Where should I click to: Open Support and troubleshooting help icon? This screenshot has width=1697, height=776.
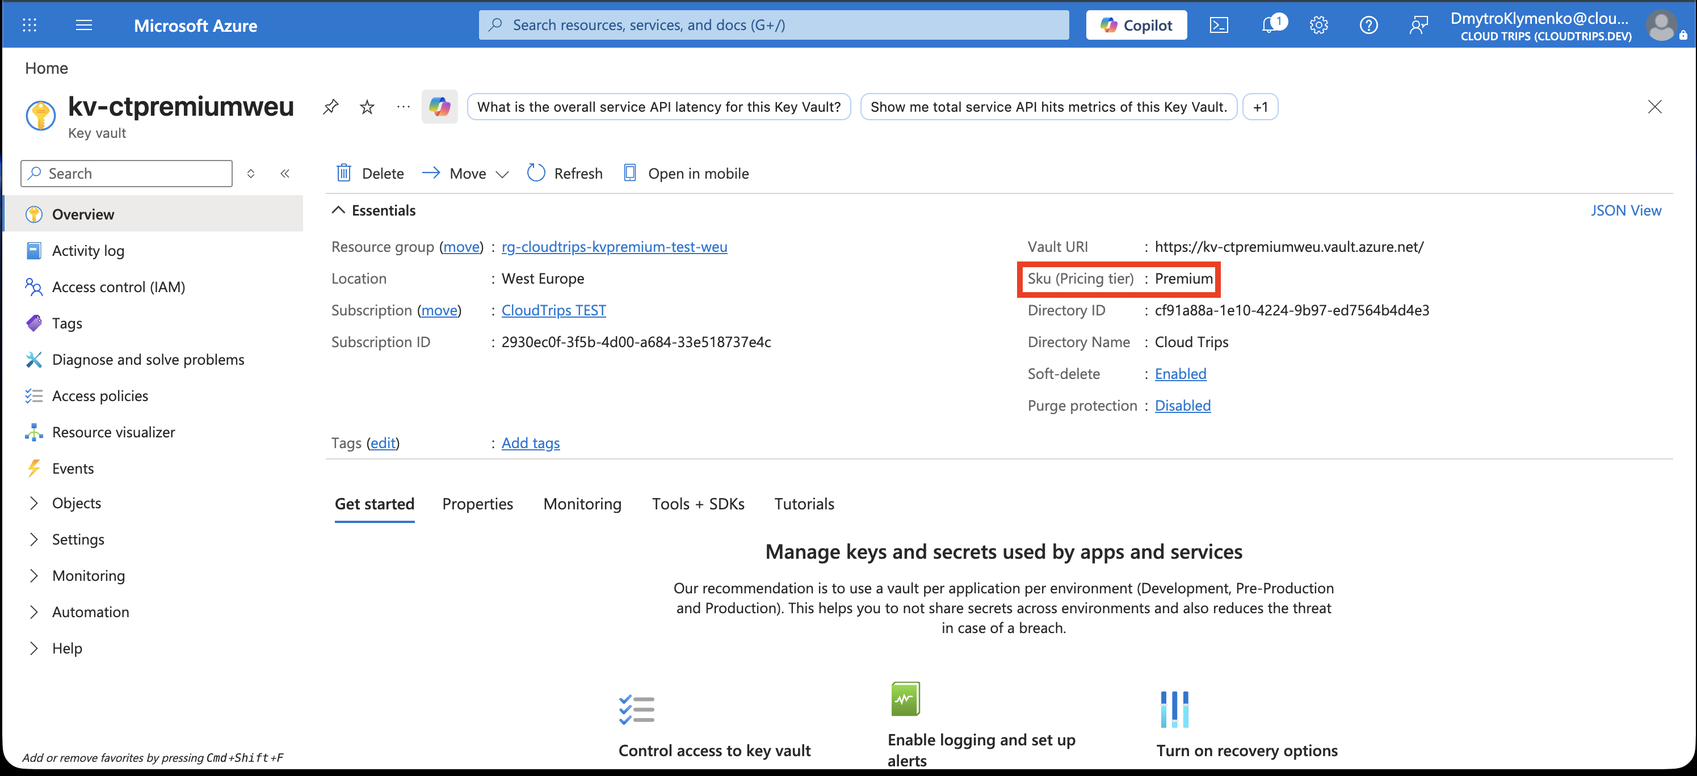click(1368, 25)
